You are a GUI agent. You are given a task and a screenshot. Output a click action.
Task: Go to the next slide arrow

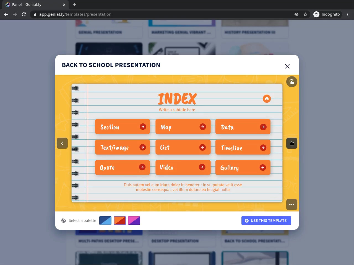pos(291,143)
